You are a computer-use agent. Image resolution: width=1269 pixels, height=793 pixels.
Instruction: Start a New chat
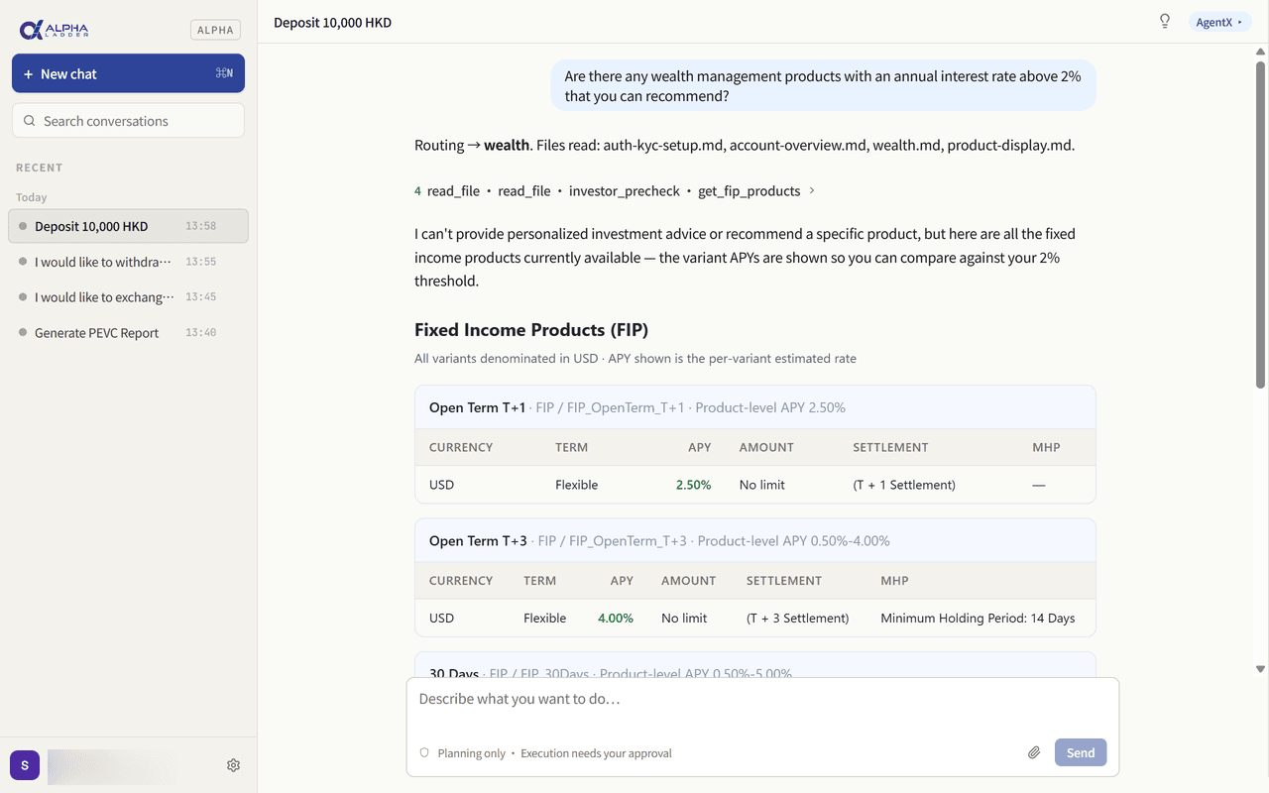tap(128, 73)
